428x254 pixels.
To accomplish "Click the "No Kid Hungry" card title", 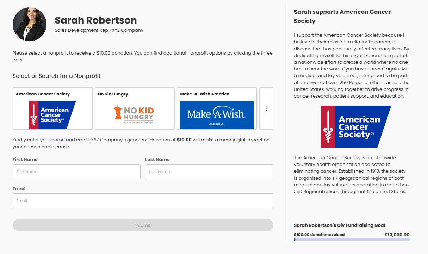I will pos(113,94).
